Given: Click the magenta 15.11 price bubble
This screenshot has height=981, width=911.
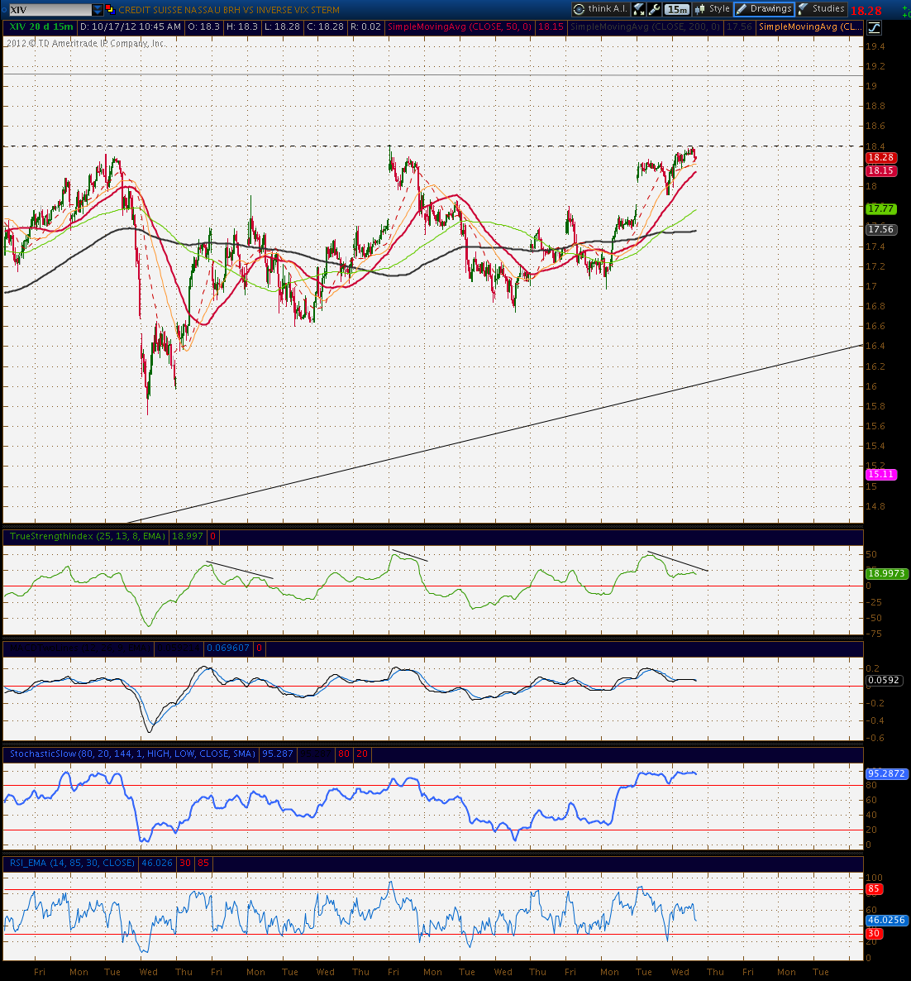Looking at the screenshot, I should click(x=881, y=474).
